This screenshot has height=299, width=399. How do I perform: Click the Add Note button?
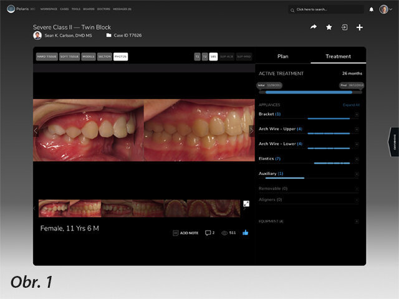[x=186, y=232]
